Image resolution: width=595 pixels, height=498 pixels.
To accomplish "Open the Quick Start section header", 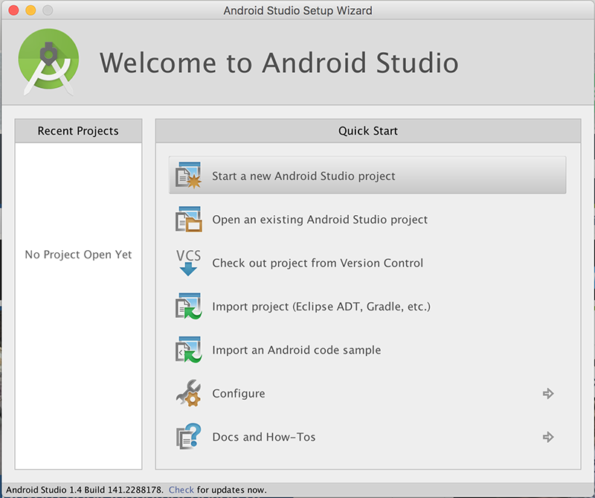I will coord(367,130).
